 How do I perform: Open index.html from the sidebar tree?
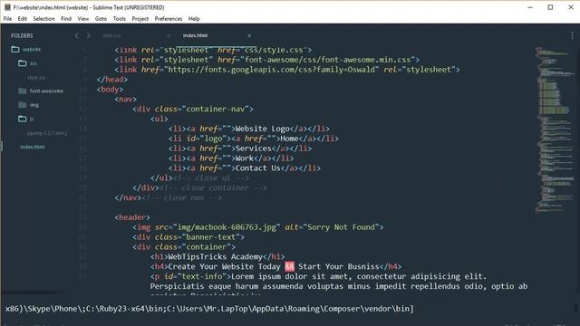pos(33,147)
